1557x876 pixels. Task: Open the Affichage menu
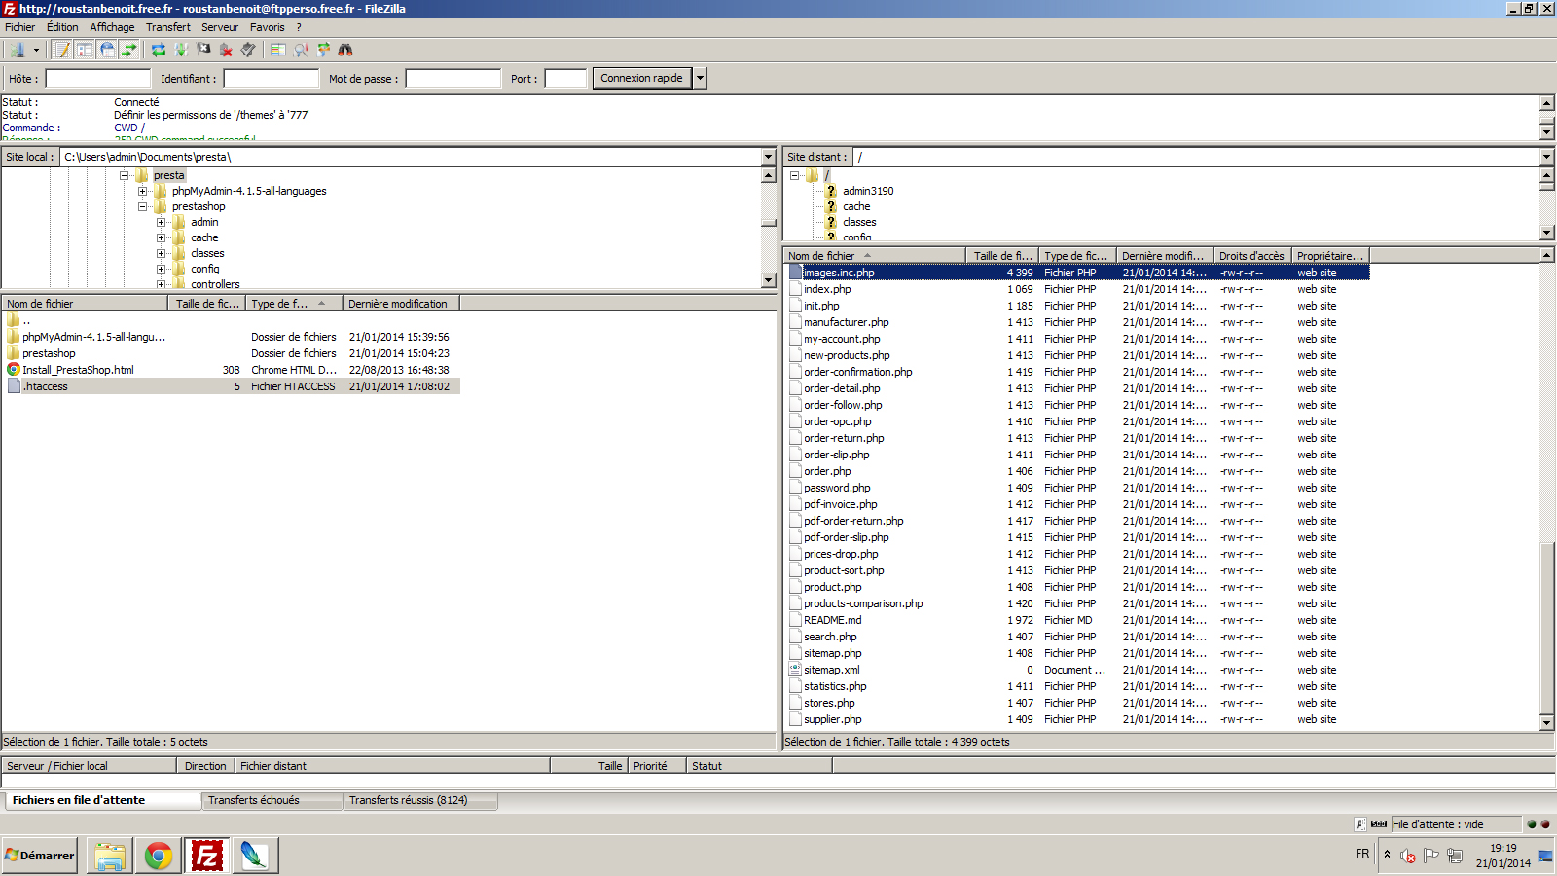[x=112, y=27]
